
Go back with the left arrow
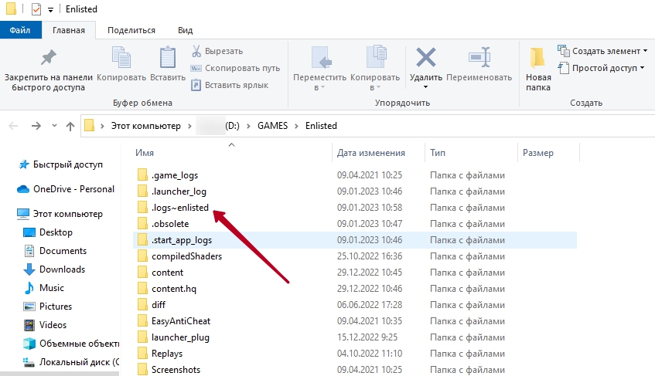13,126
